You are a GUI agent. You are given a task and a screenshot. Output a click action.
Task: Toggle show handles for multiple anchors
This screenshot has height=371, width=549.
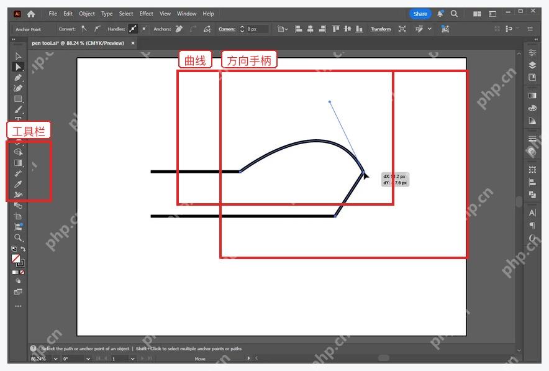133,29
